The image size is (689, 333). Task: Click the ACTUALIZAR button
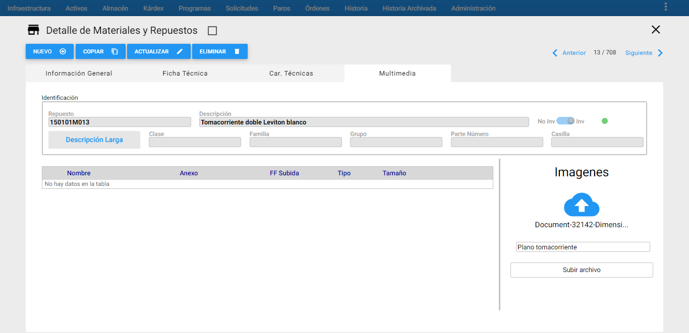[159, 51]
